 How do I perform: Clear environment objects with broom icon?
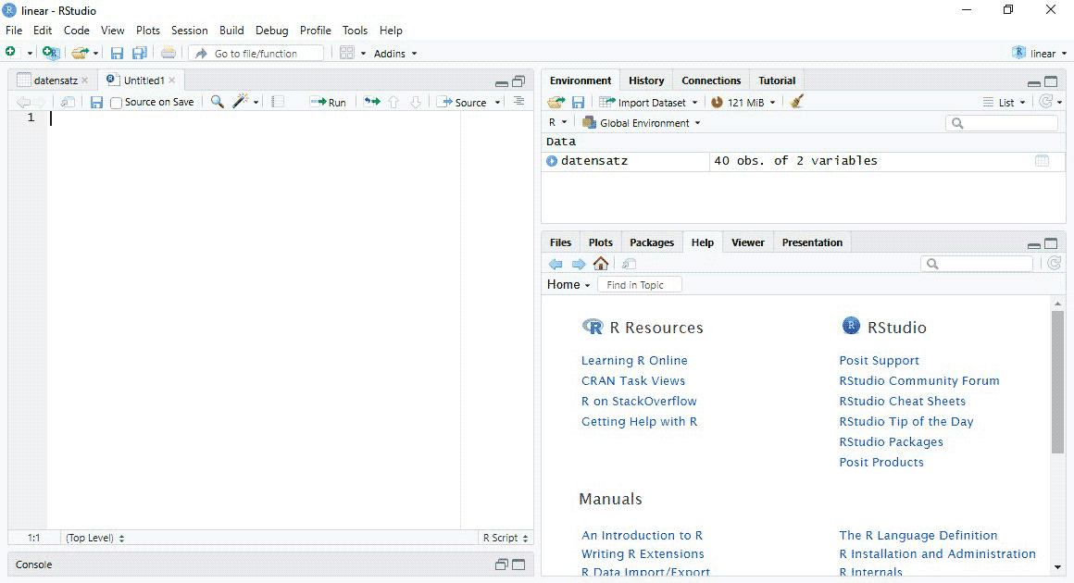click(796, 102)
